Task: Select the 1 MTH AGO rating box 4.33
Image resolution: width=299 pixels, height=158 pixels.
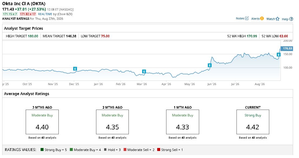Action: (182, 122)
